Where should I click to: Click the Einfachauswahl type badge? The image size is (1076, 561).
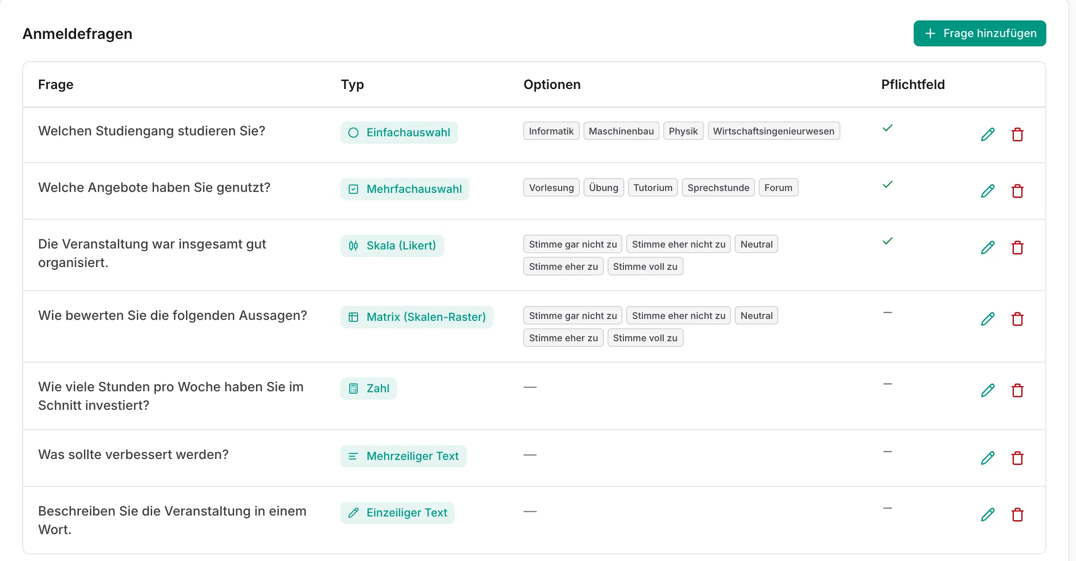point(399,133)
